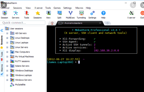Open the Tools toolbar icon

27,13
